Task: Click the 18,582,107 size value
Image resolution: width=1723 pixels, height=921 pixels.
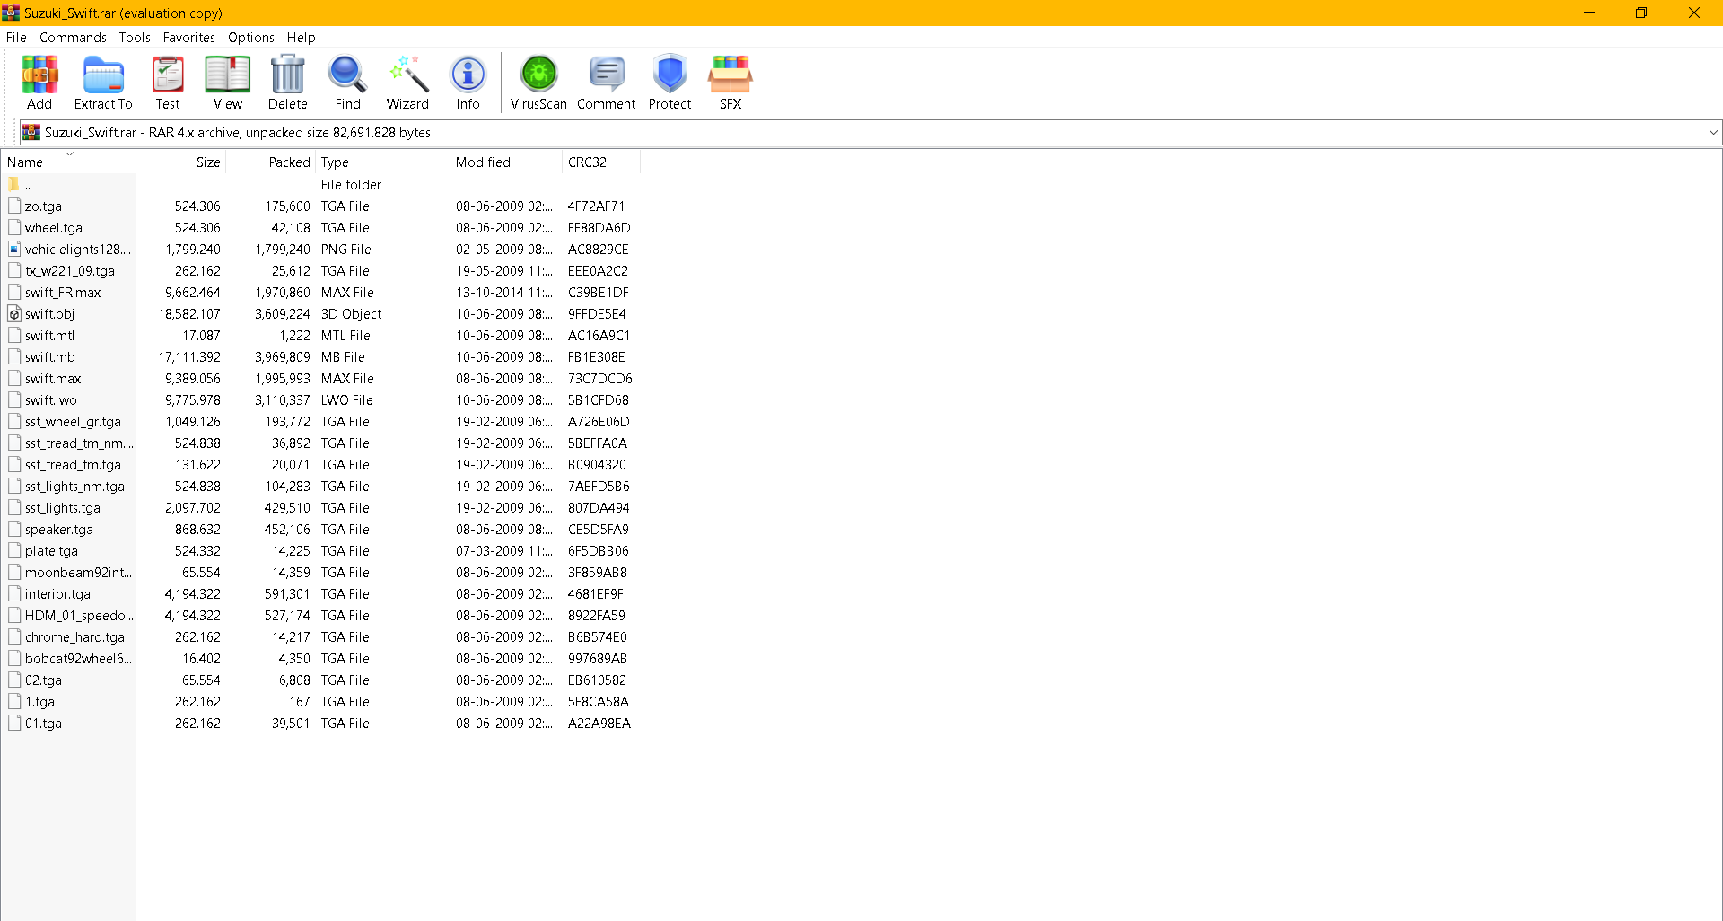Action: [x=189, y=314]
